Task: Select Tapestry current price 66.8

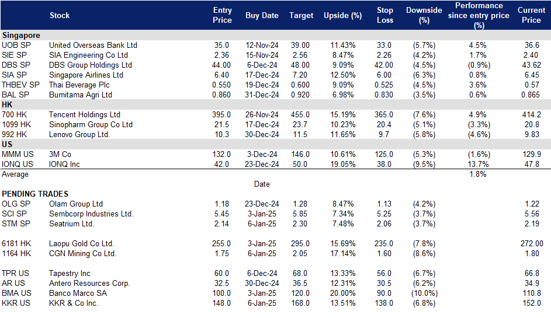Action: [532, 274]
